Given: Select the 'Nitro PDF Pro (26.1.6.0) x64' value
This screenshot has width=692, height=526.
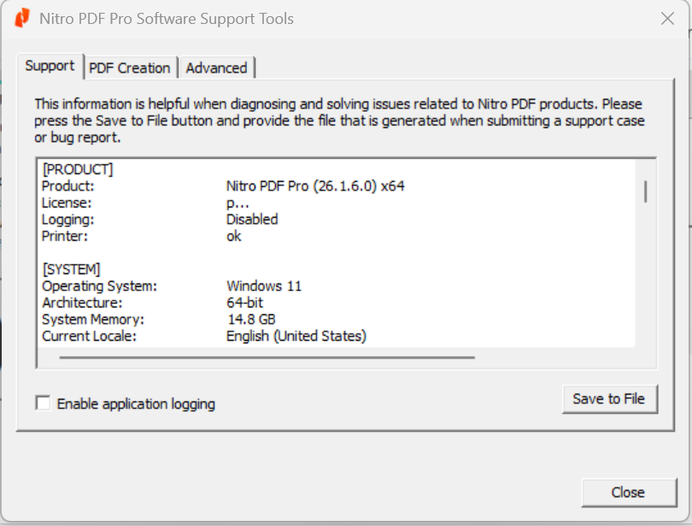Looking at the screenshot, I should pos(315,186).
